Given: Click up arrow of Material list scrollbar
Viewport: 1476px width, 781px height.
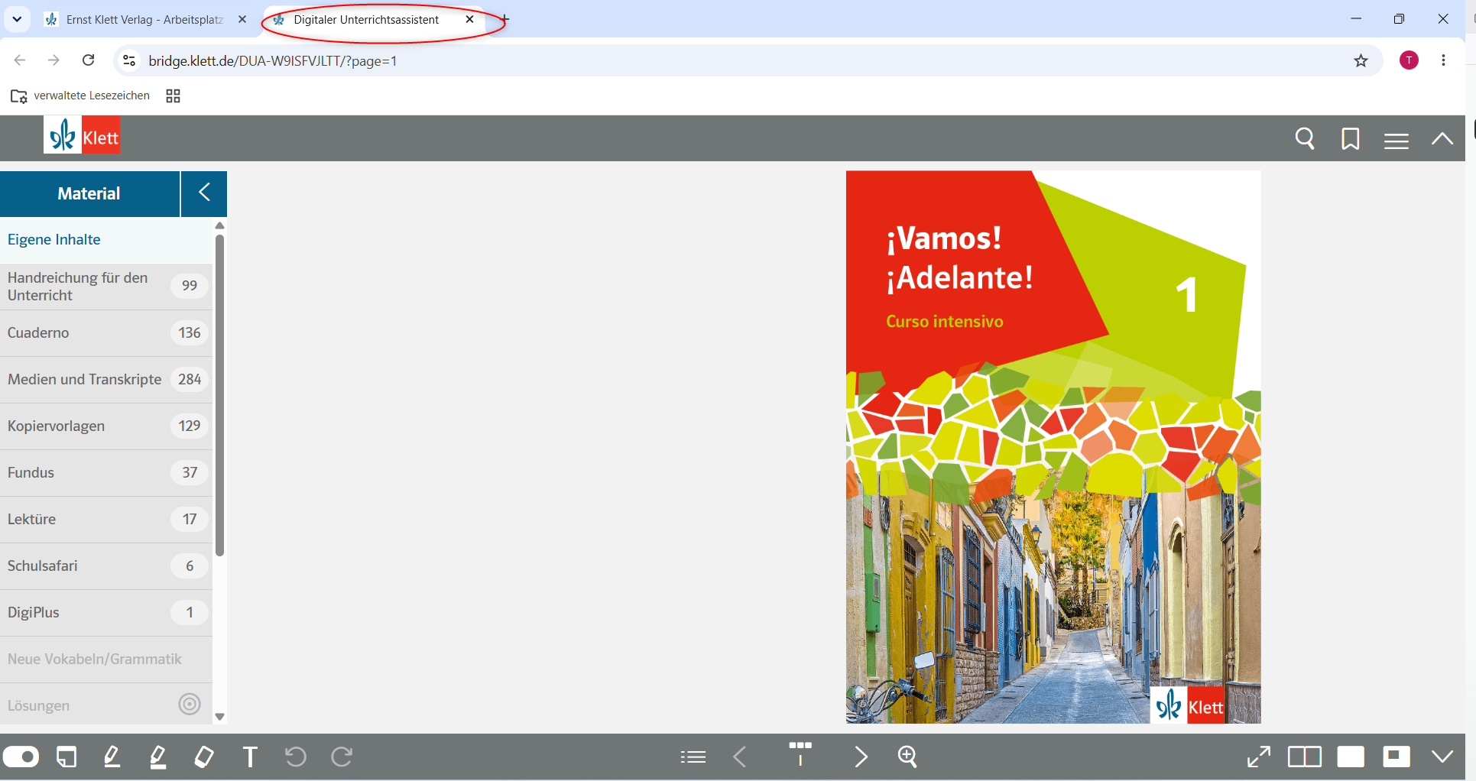Looking at the screenshot, I should point(220,225).
